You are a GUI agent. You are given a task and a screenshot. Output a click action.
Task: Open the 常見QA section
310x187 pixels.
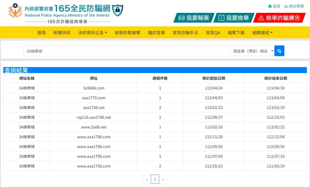pos(214,32)
